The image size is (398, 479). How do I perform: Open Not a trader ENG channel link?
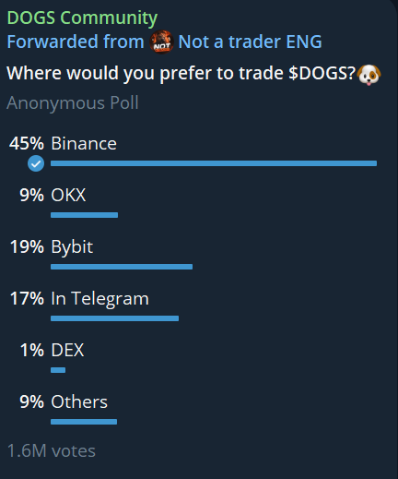coord(250,42)
